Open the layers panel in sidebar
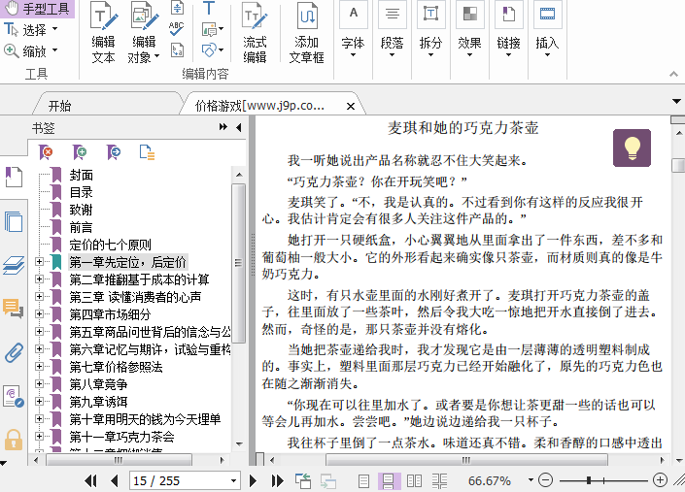This screenshot has width=685, height=492. click(x=14, y=265)
